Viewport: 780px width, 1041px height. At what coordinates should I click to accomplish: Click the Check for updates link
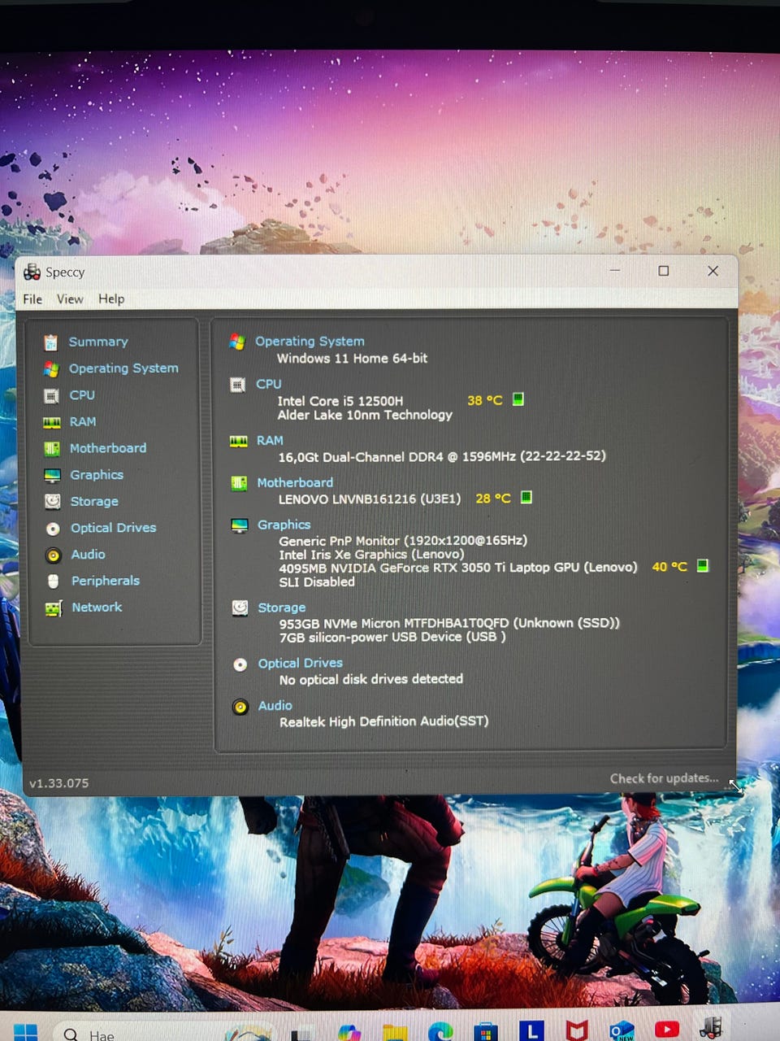664,778
